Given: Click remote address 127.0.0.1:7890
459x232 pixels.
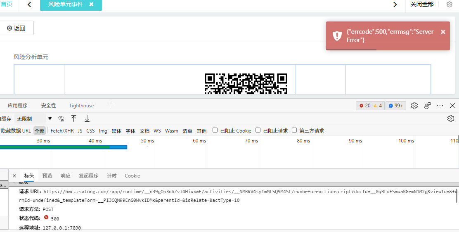Looking at the screenshot, I should [x=62, y=228].
